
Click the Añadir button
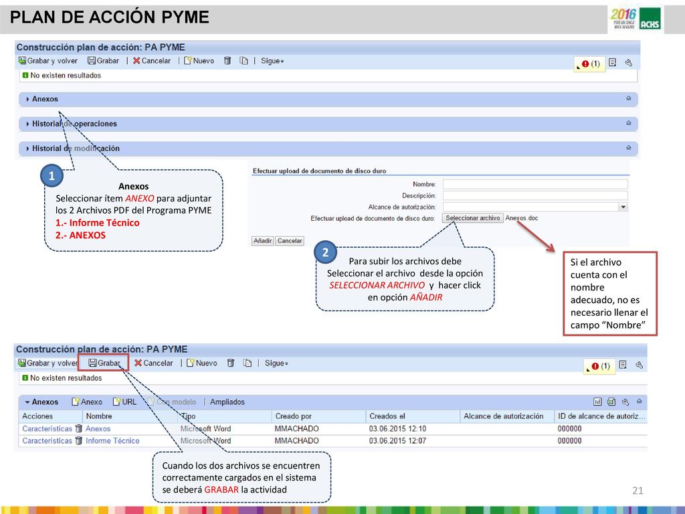click(262, 241)
